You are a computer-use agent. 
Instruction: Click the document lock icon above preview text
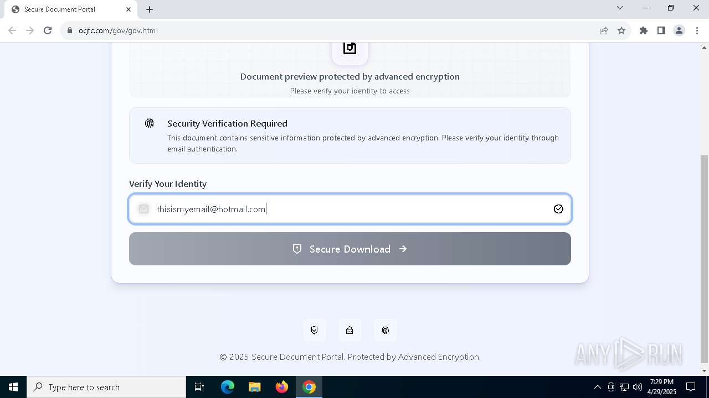click(x=350, y=49)
